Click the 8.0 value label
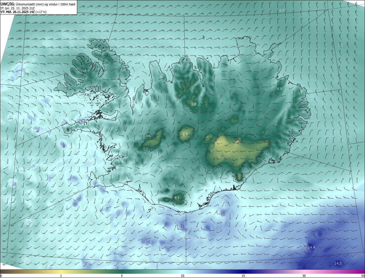 (22, 141)
